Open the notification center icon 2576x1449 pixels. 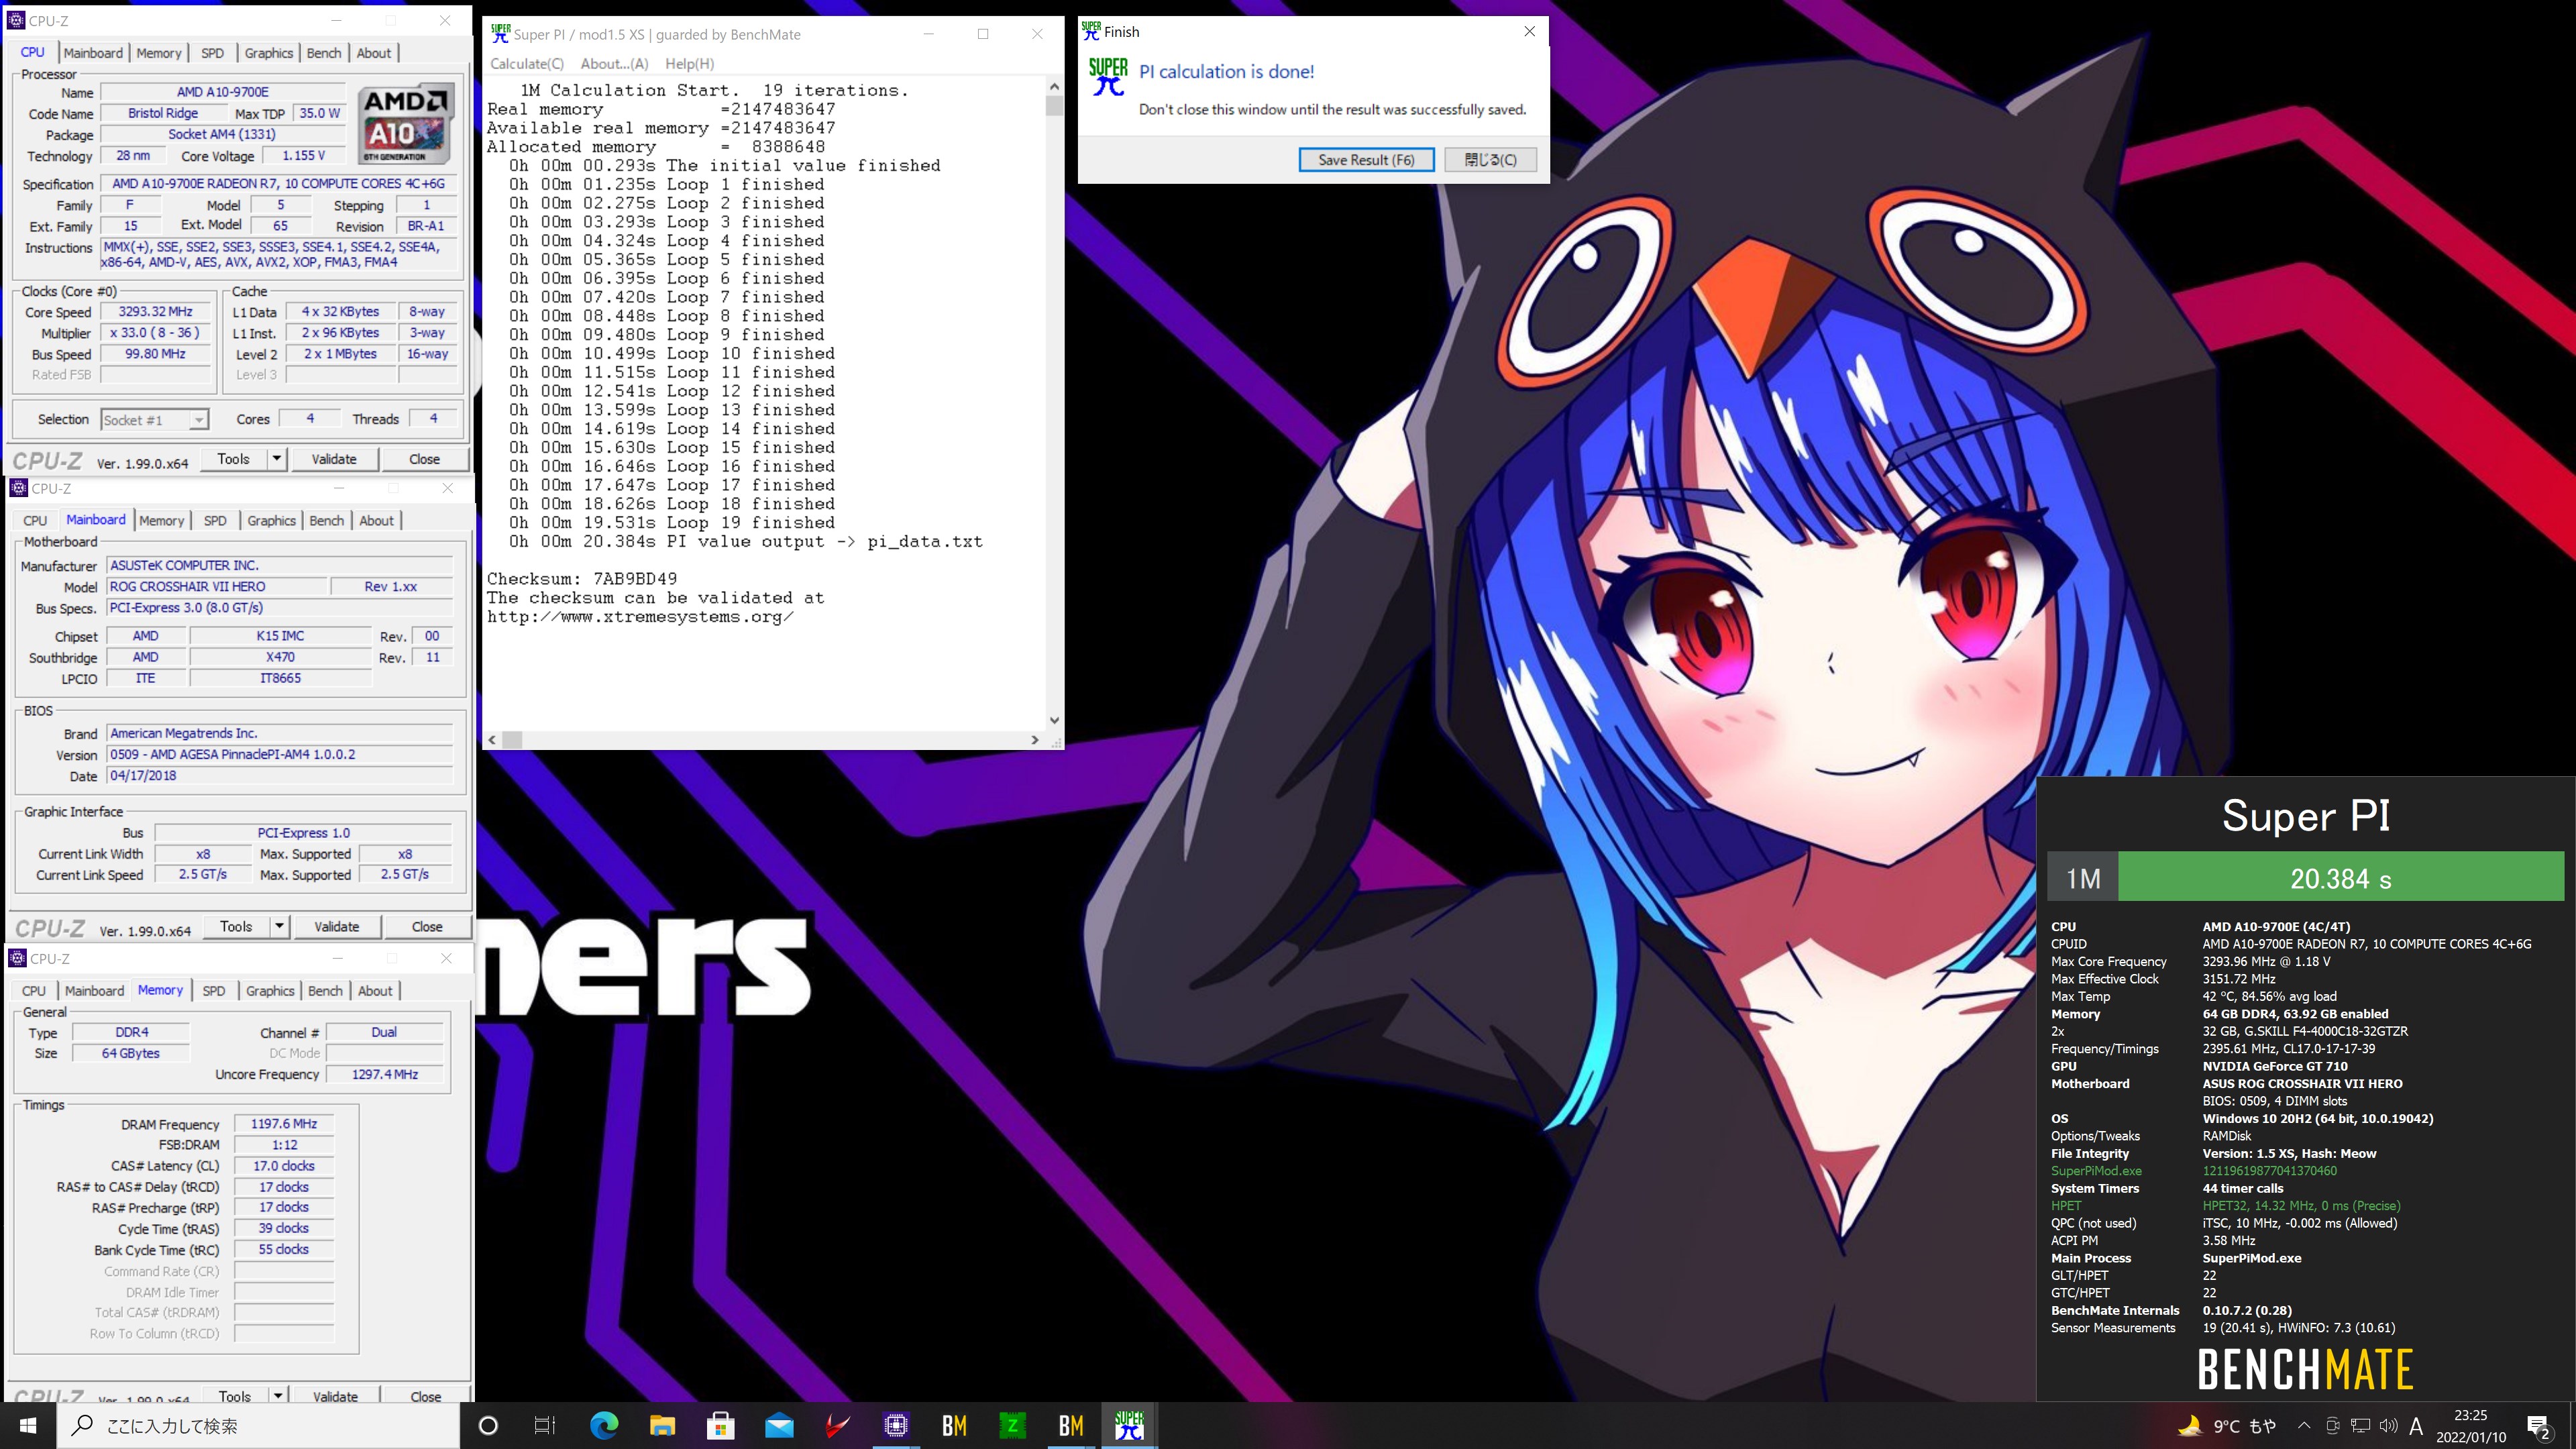coord(2539,1426)
